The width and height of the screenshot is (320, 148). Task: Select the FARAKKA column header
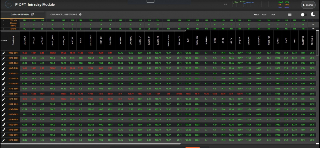coord(206,41)
